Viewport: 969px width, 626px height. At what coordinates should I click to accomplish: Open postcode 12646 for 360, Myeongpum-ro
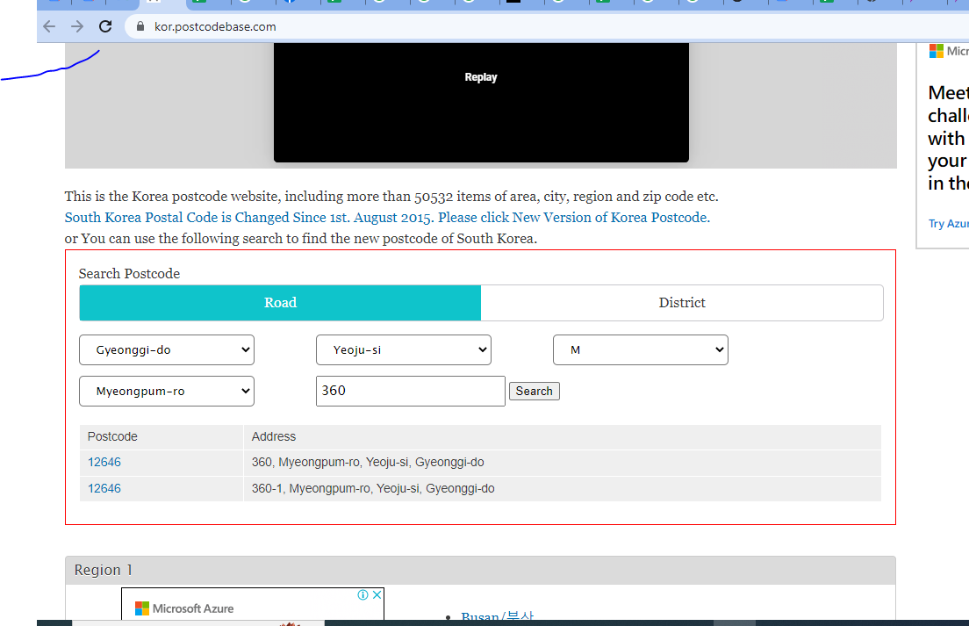tap(104, 462)
